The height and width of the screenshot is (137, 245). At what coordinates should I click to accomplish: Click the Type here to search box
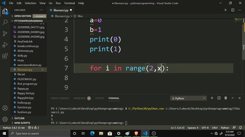[x=39, y=134]
